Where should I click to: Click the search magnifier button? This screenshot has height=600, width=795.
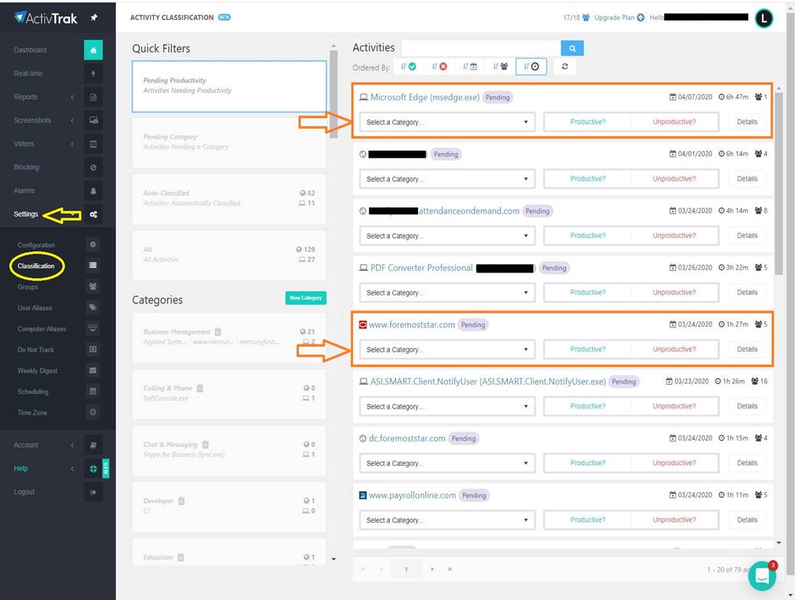(572, 49)
